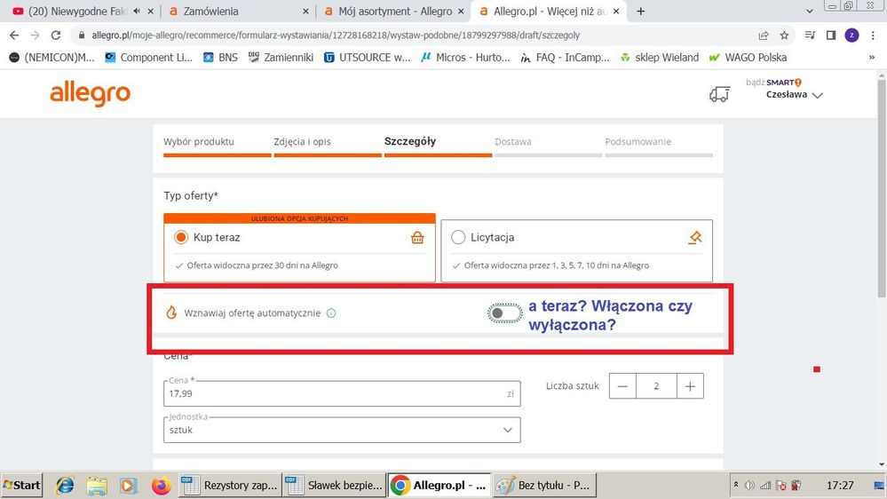
Task: Select the Kup teraz radio option
Action: tap(180, 238)
